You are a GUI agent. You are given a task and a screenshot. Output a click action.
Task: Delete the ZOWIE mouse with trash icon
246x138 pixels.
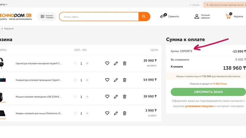pos(124,97)
